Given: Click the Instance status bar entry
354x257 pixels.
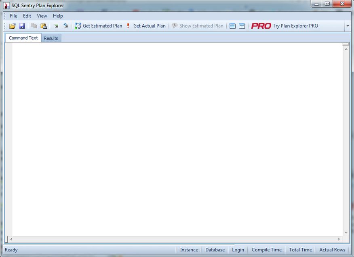Looking at the screenshot, I should coord(189,250).
